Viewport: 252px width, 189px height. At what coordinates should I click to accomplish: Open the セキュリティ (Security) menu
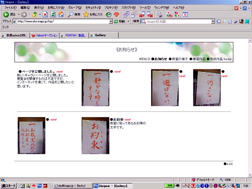pos(93,8)
